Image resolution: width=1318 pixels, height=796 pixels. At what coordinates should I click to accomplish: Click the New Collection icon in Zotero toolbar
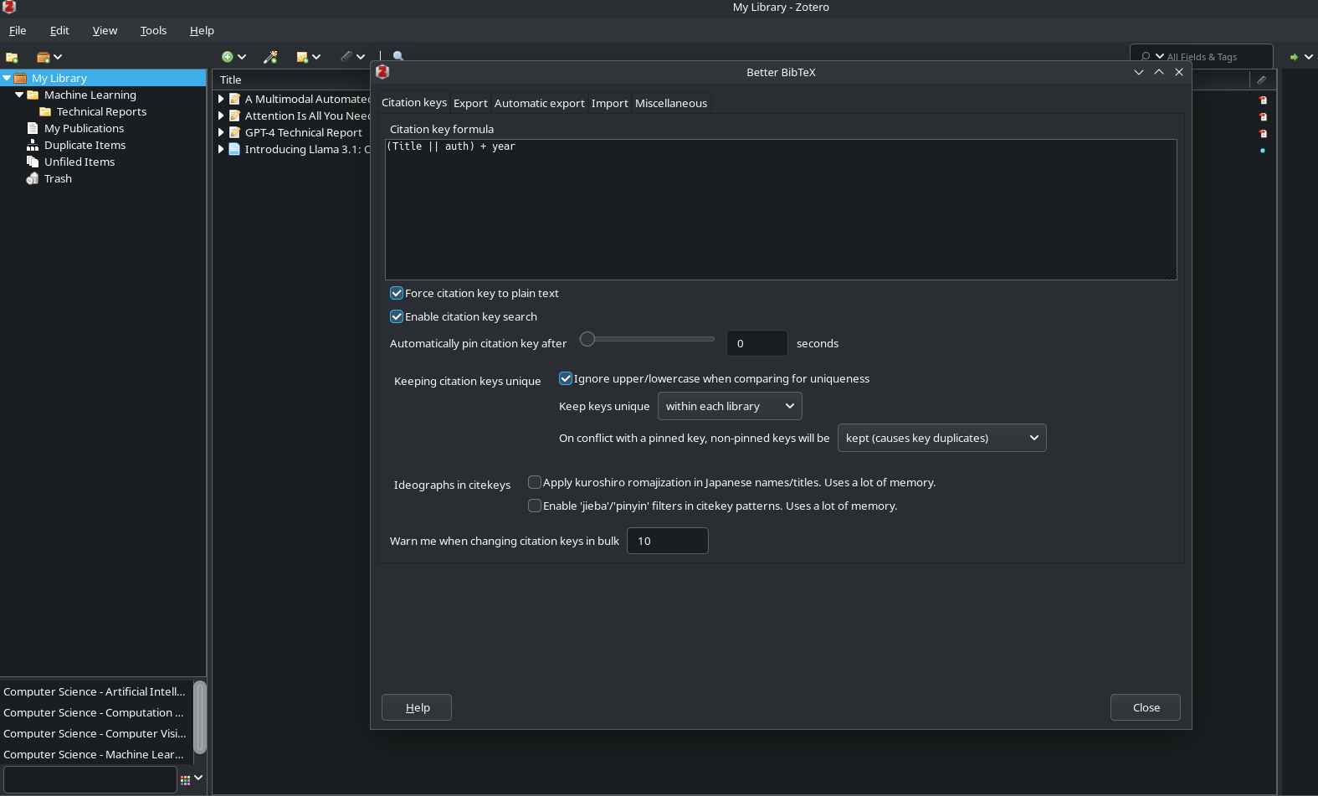[12, 57]
